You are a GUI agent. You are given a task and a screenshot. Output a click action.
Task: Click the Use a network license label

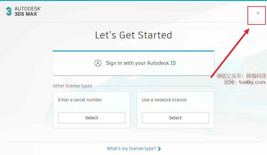coord(164,100)
